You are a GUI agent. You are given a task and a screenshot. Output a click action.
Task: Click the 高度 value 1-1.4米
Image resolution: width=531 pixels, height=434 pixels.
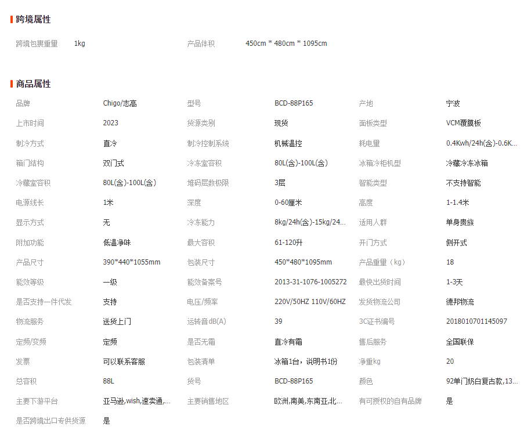(457, 202)
